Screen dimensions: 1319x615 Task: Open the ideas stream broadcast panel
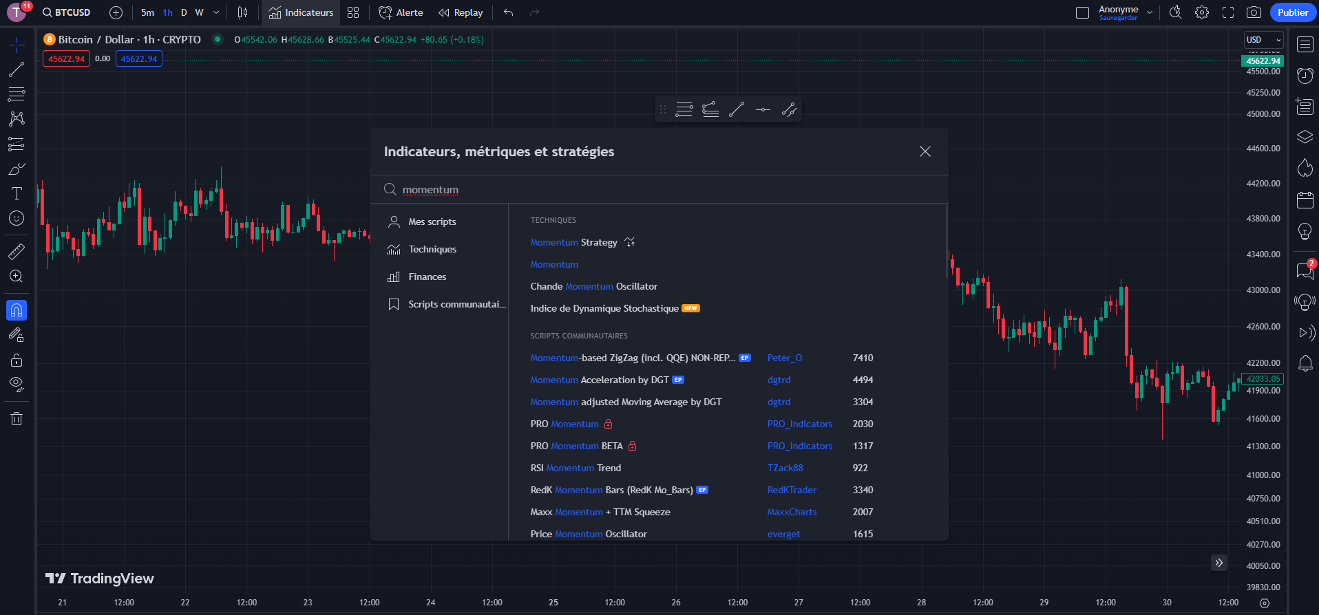click(x=1305, y=302)
